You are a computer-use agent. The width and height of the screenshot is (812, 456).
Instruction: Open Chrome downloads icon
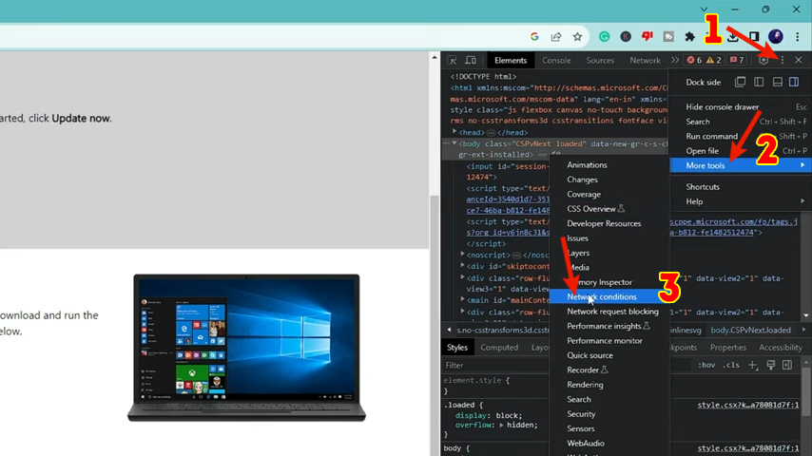(x=733, y=36)
